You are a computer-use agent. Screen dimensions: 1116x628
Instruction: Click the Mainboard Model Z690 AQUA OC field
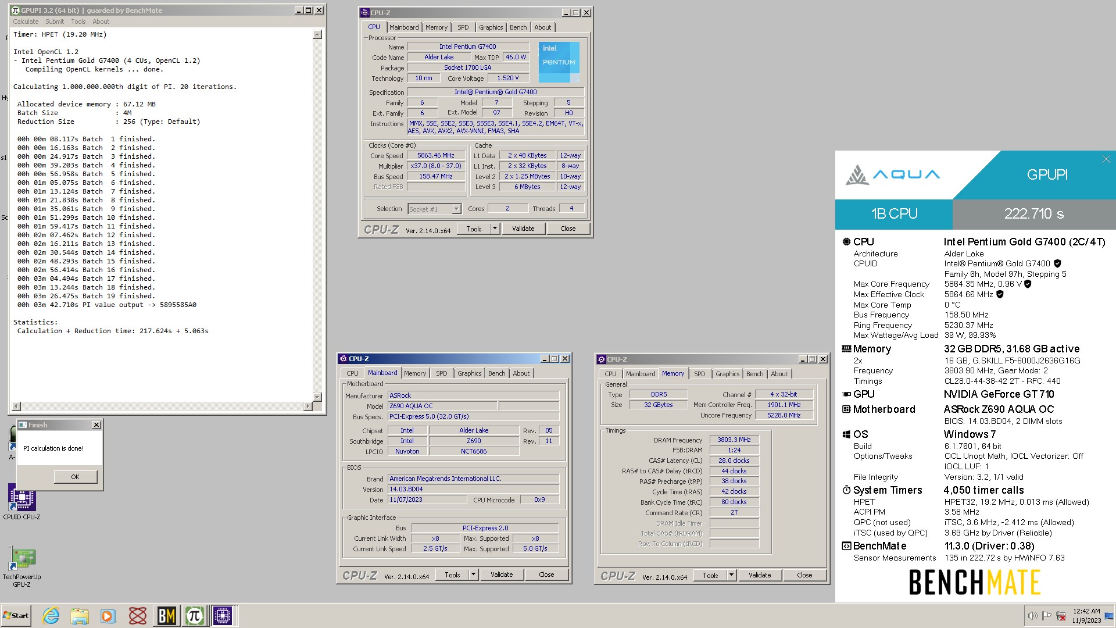coord(442,406)
